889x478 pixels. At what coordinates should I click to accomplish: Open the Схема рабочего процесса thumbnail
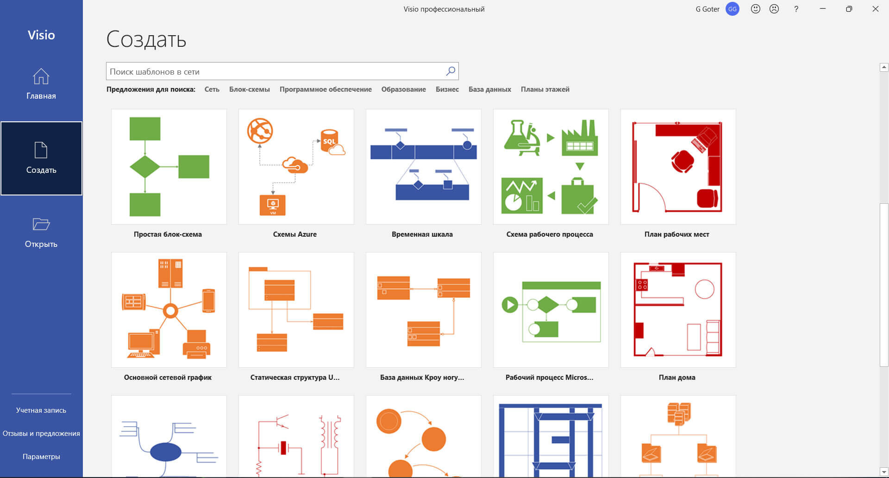[x=551, y=167]
